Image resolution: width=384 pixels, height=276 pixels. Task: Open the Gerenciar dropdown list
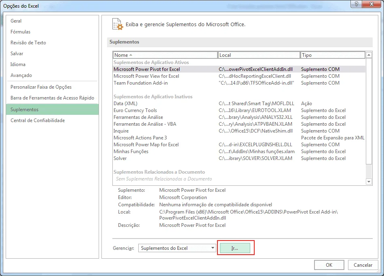pos(212,248)
